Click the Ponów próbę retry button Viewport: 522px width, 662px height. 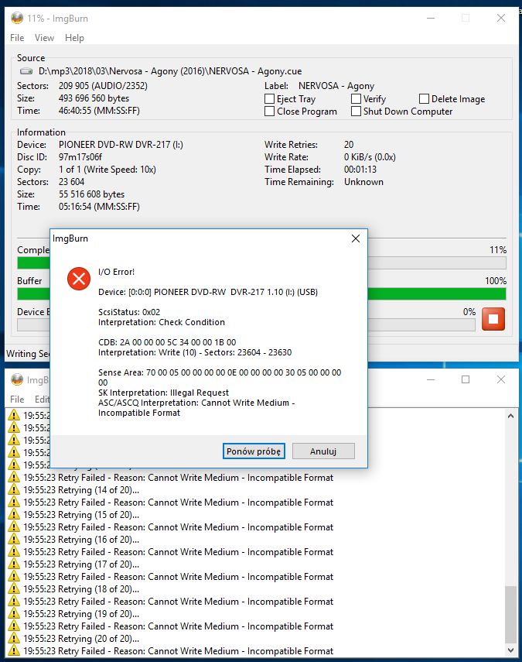(x=254, y=451)
